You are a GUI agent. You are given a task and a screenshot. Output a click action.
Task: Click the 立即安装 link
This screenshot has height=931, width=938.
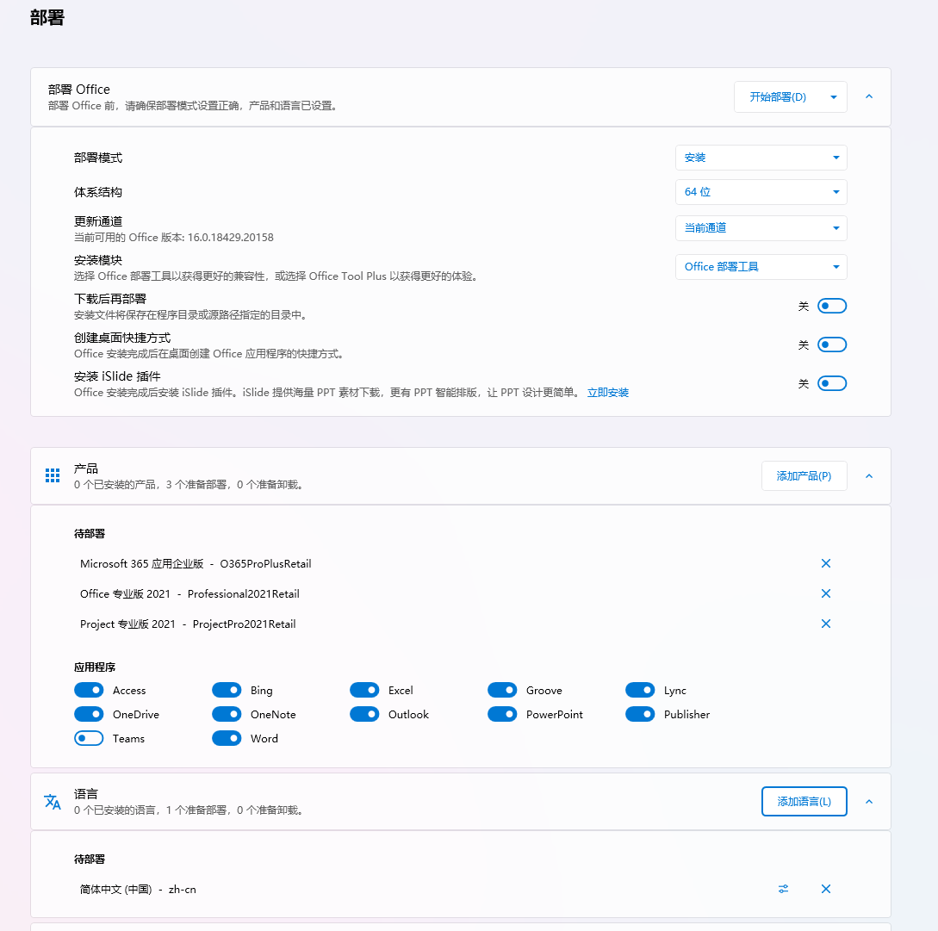(x=607, y=393)
